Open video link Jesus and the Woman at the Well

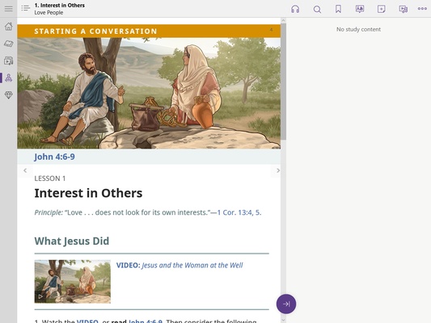click(x=180, y=266)
